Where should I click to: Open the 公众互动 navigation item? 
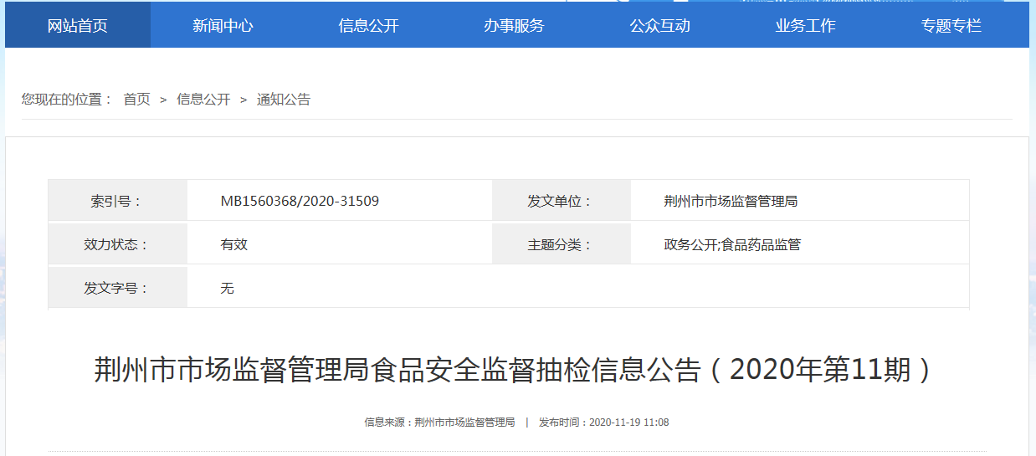click(x=659, y=25)
